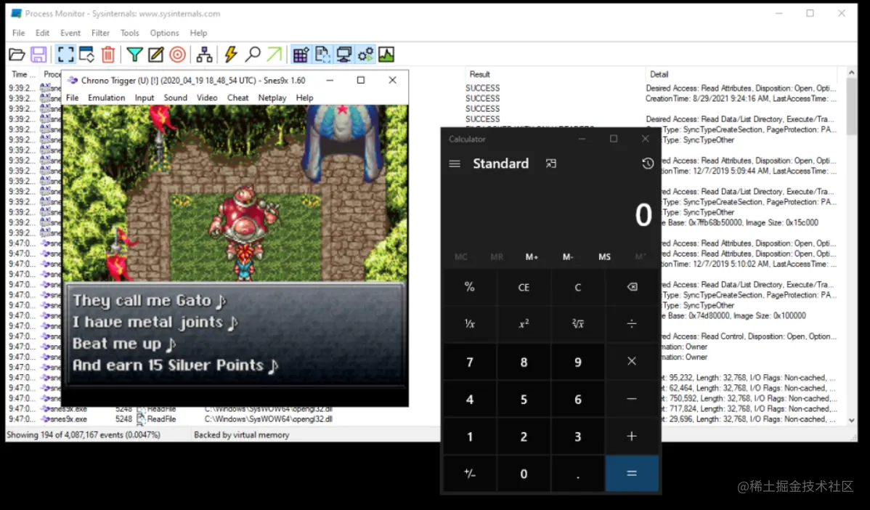Viewport: 870px width, 510px height.
Task: Click the multiply operator key
Action: click(x=631, y=361)
